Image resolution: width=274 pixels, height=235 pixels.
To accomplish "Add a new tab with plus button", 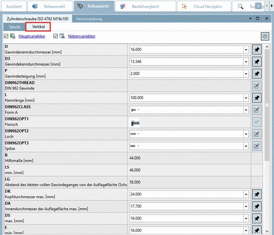I will point(258,6).
